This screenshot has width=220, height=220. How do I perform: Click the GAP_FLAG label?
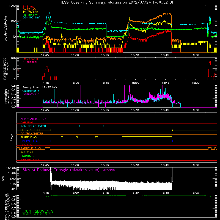click(x=27, y=122)
